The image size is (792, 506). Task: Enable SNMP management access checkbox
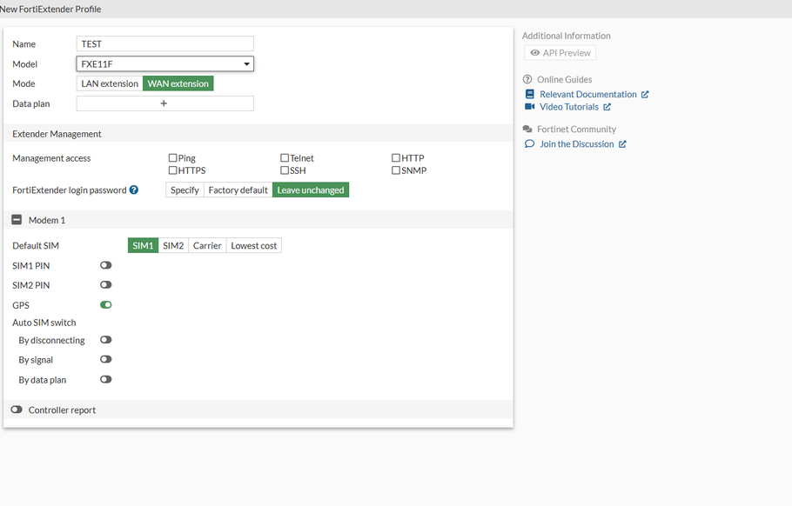click(396, 170)
